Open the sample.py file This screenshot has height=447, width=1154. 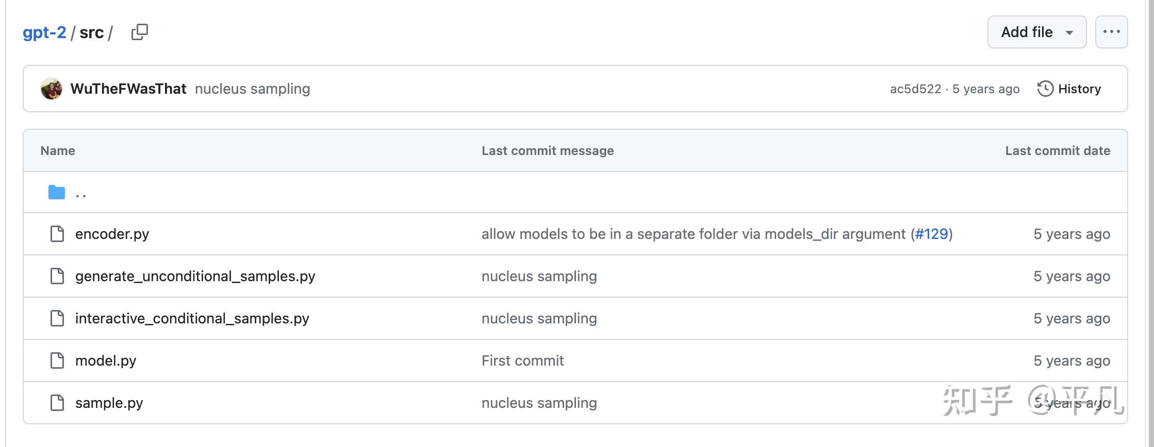[x=109, y=403]
